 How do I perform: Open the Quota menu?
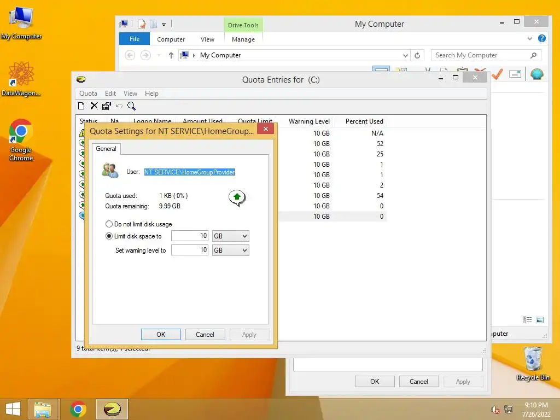[88, 93]
